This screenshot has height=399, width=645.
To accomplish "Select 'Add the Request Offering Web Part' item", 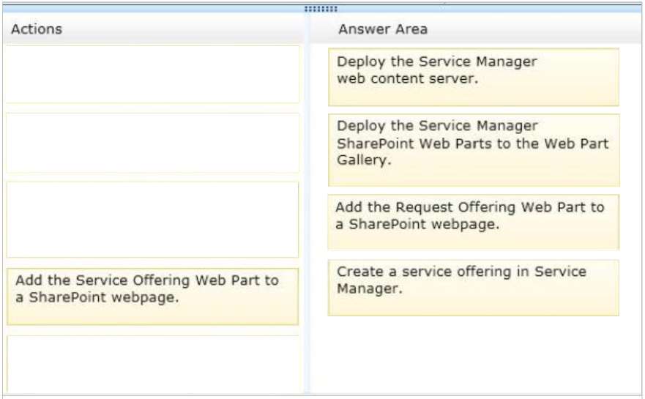I will (474, 222).
